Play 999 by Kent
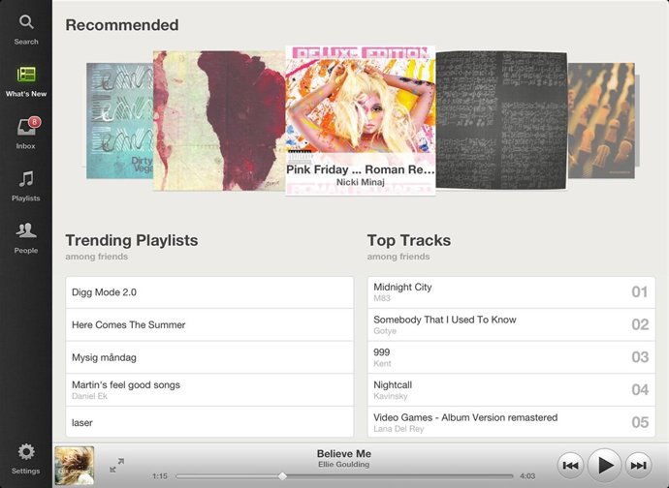Screen dimensions: 669x488 511,357
